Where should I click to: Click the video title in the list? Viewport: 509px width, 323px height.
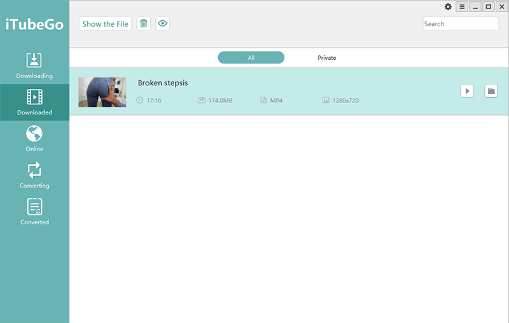[x=163, y=83]
